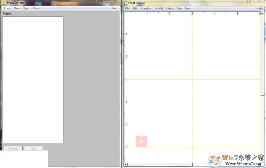The image size is (266, 168).
Task: Open the Pen menu
Action: point(179,9)
